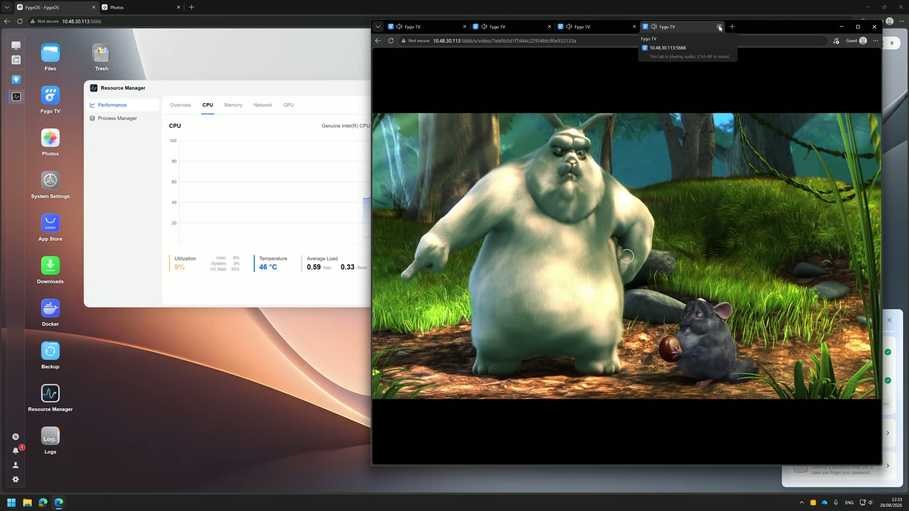
Task: Switch to the Photos browser tab
Action: [141, 7]
